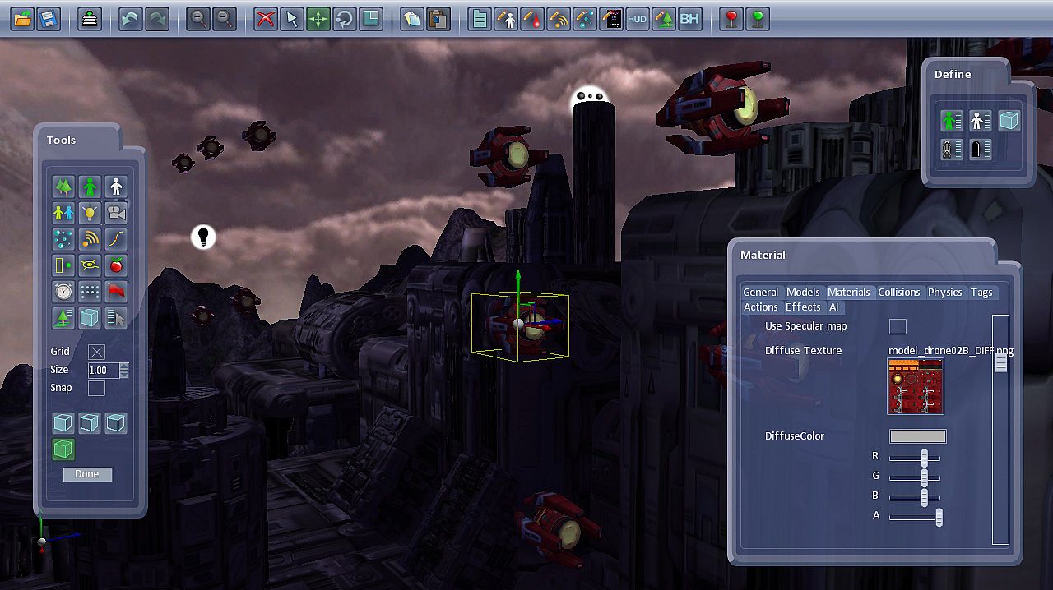Viewport: 1053px width, 590px height.
Task: Select the yellow eye trigger tool
Action: (x=90, y=265)
